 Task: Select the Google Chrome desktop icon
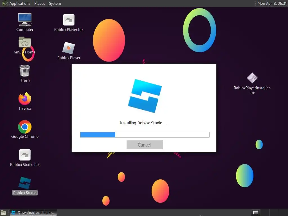pyautogui.click(x=25, y=127)
